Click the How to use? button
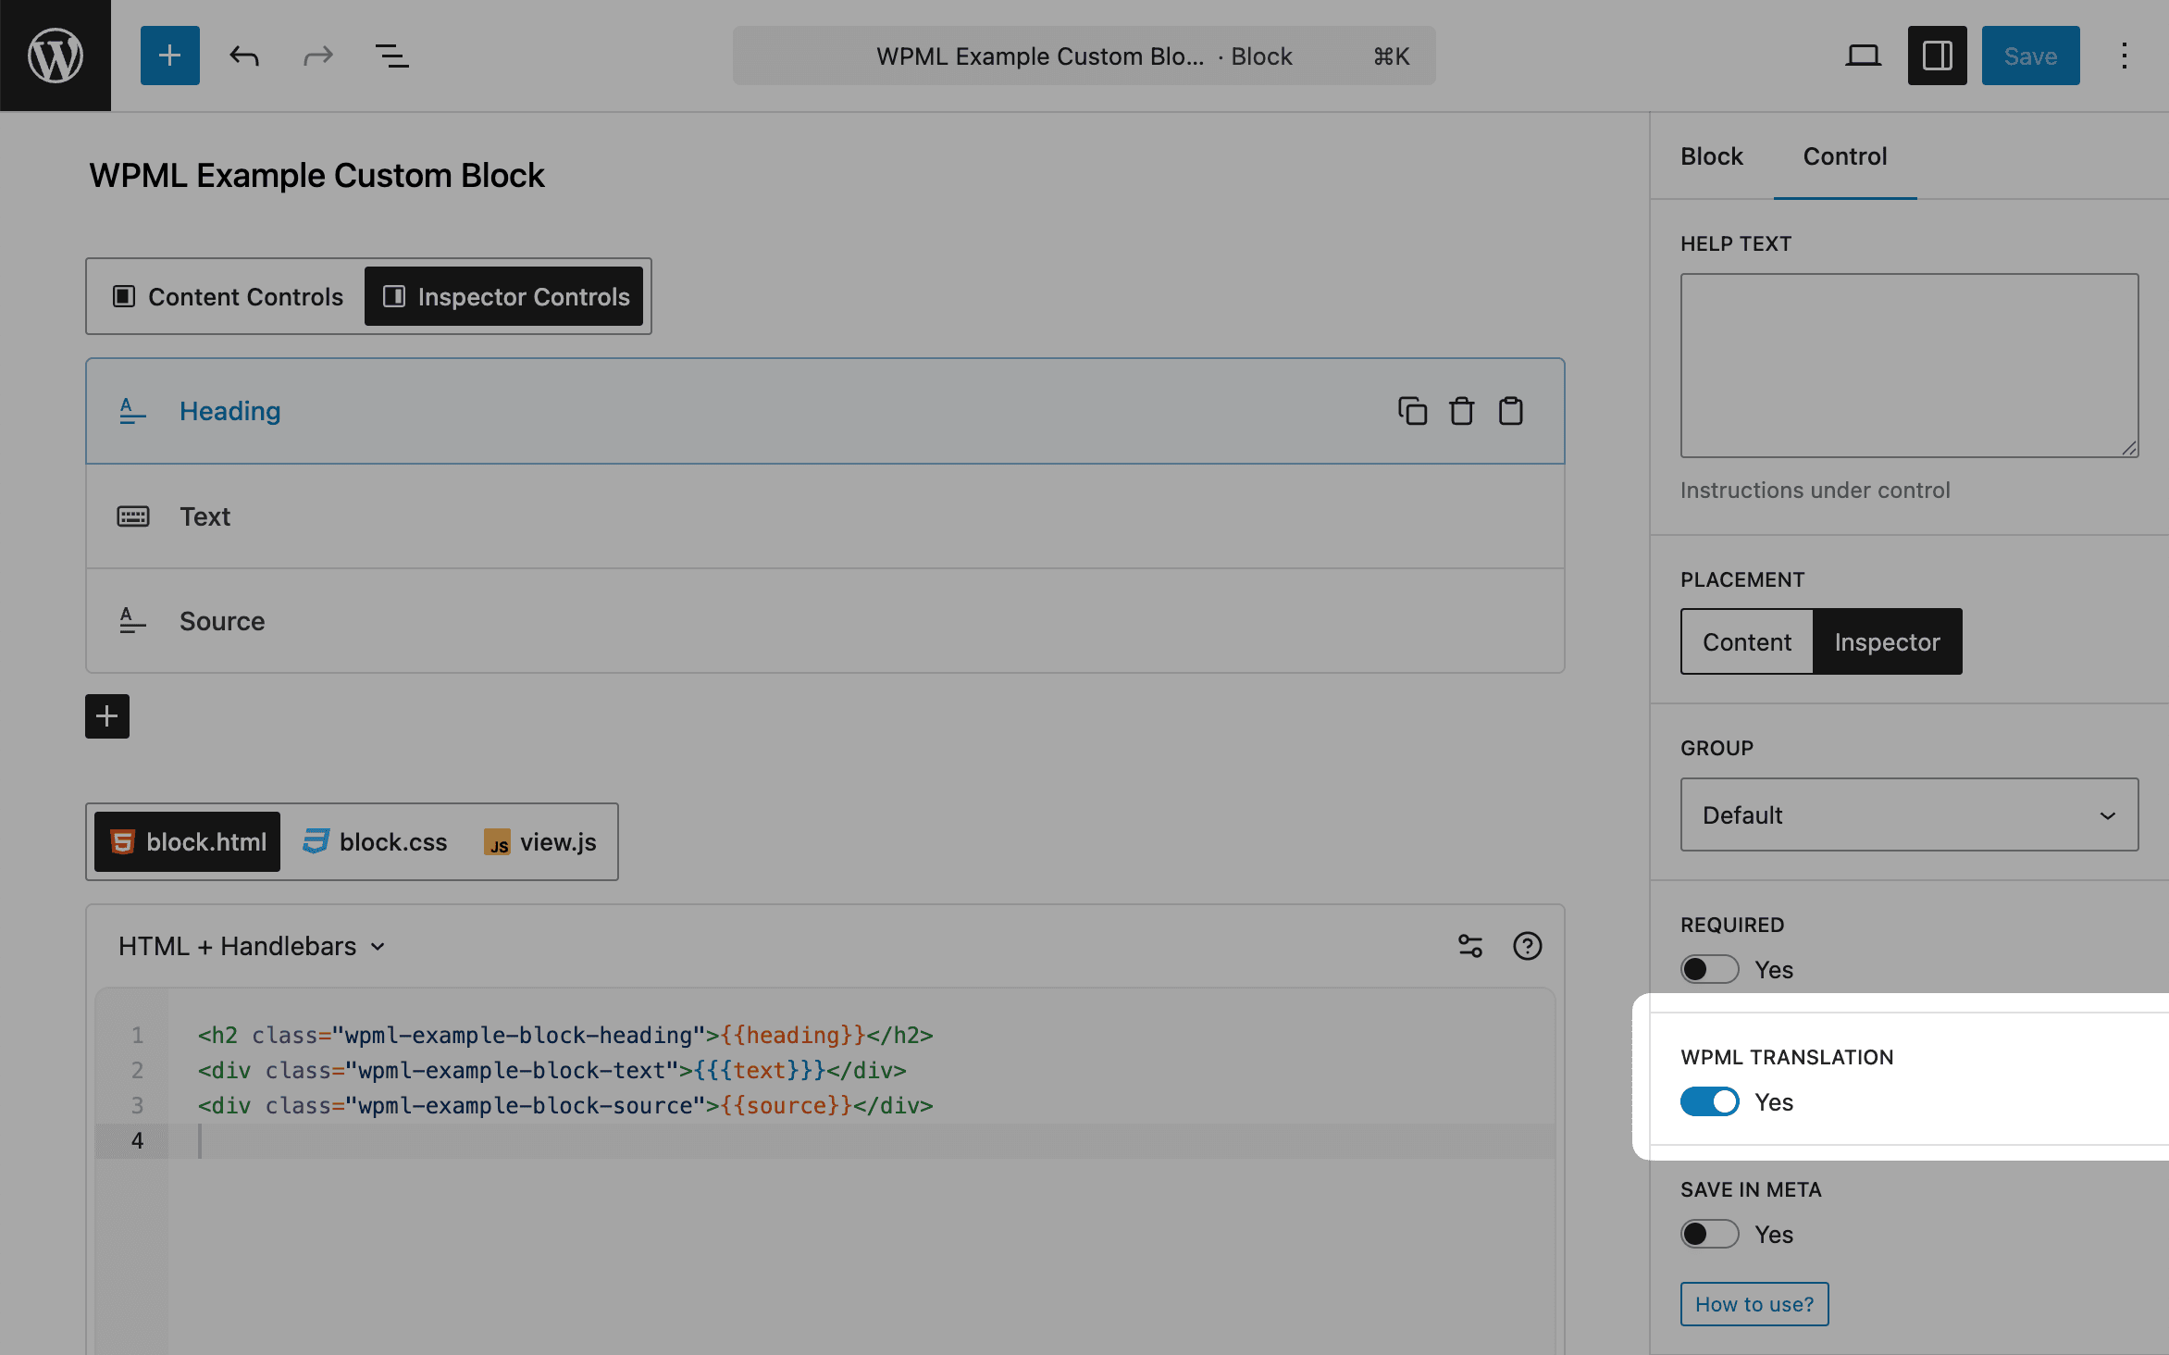This screenshot has height=1355, width=2169. coord(1754,1302)
